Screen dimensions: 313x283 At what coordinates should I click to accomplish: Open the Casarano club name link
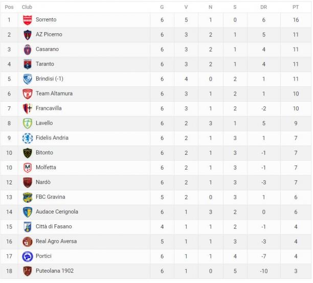coord(47,49)
